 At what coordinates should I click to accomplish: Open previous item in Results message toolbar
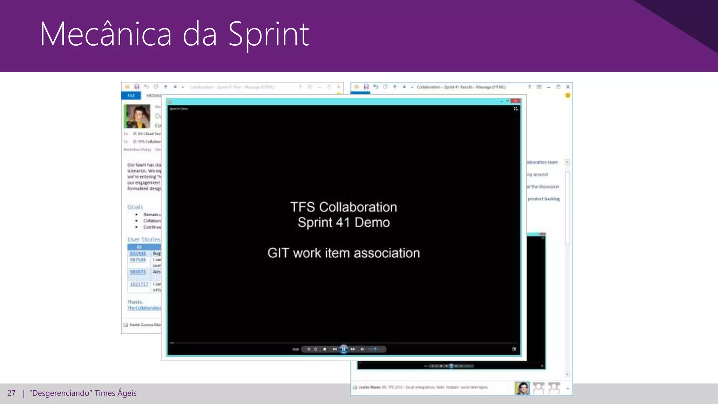coord(395,87)
